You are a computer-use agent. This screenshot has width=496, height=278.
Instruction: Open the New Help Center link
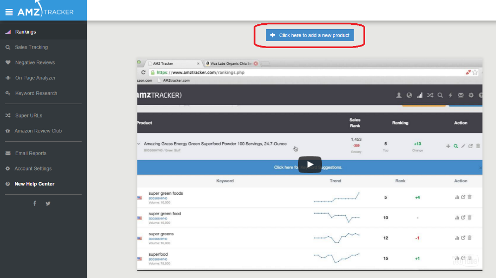[35, 184]
